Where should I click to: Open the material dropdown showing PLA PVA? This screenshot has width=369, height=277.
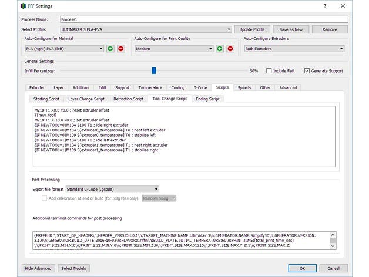click(x=65, y=49)
